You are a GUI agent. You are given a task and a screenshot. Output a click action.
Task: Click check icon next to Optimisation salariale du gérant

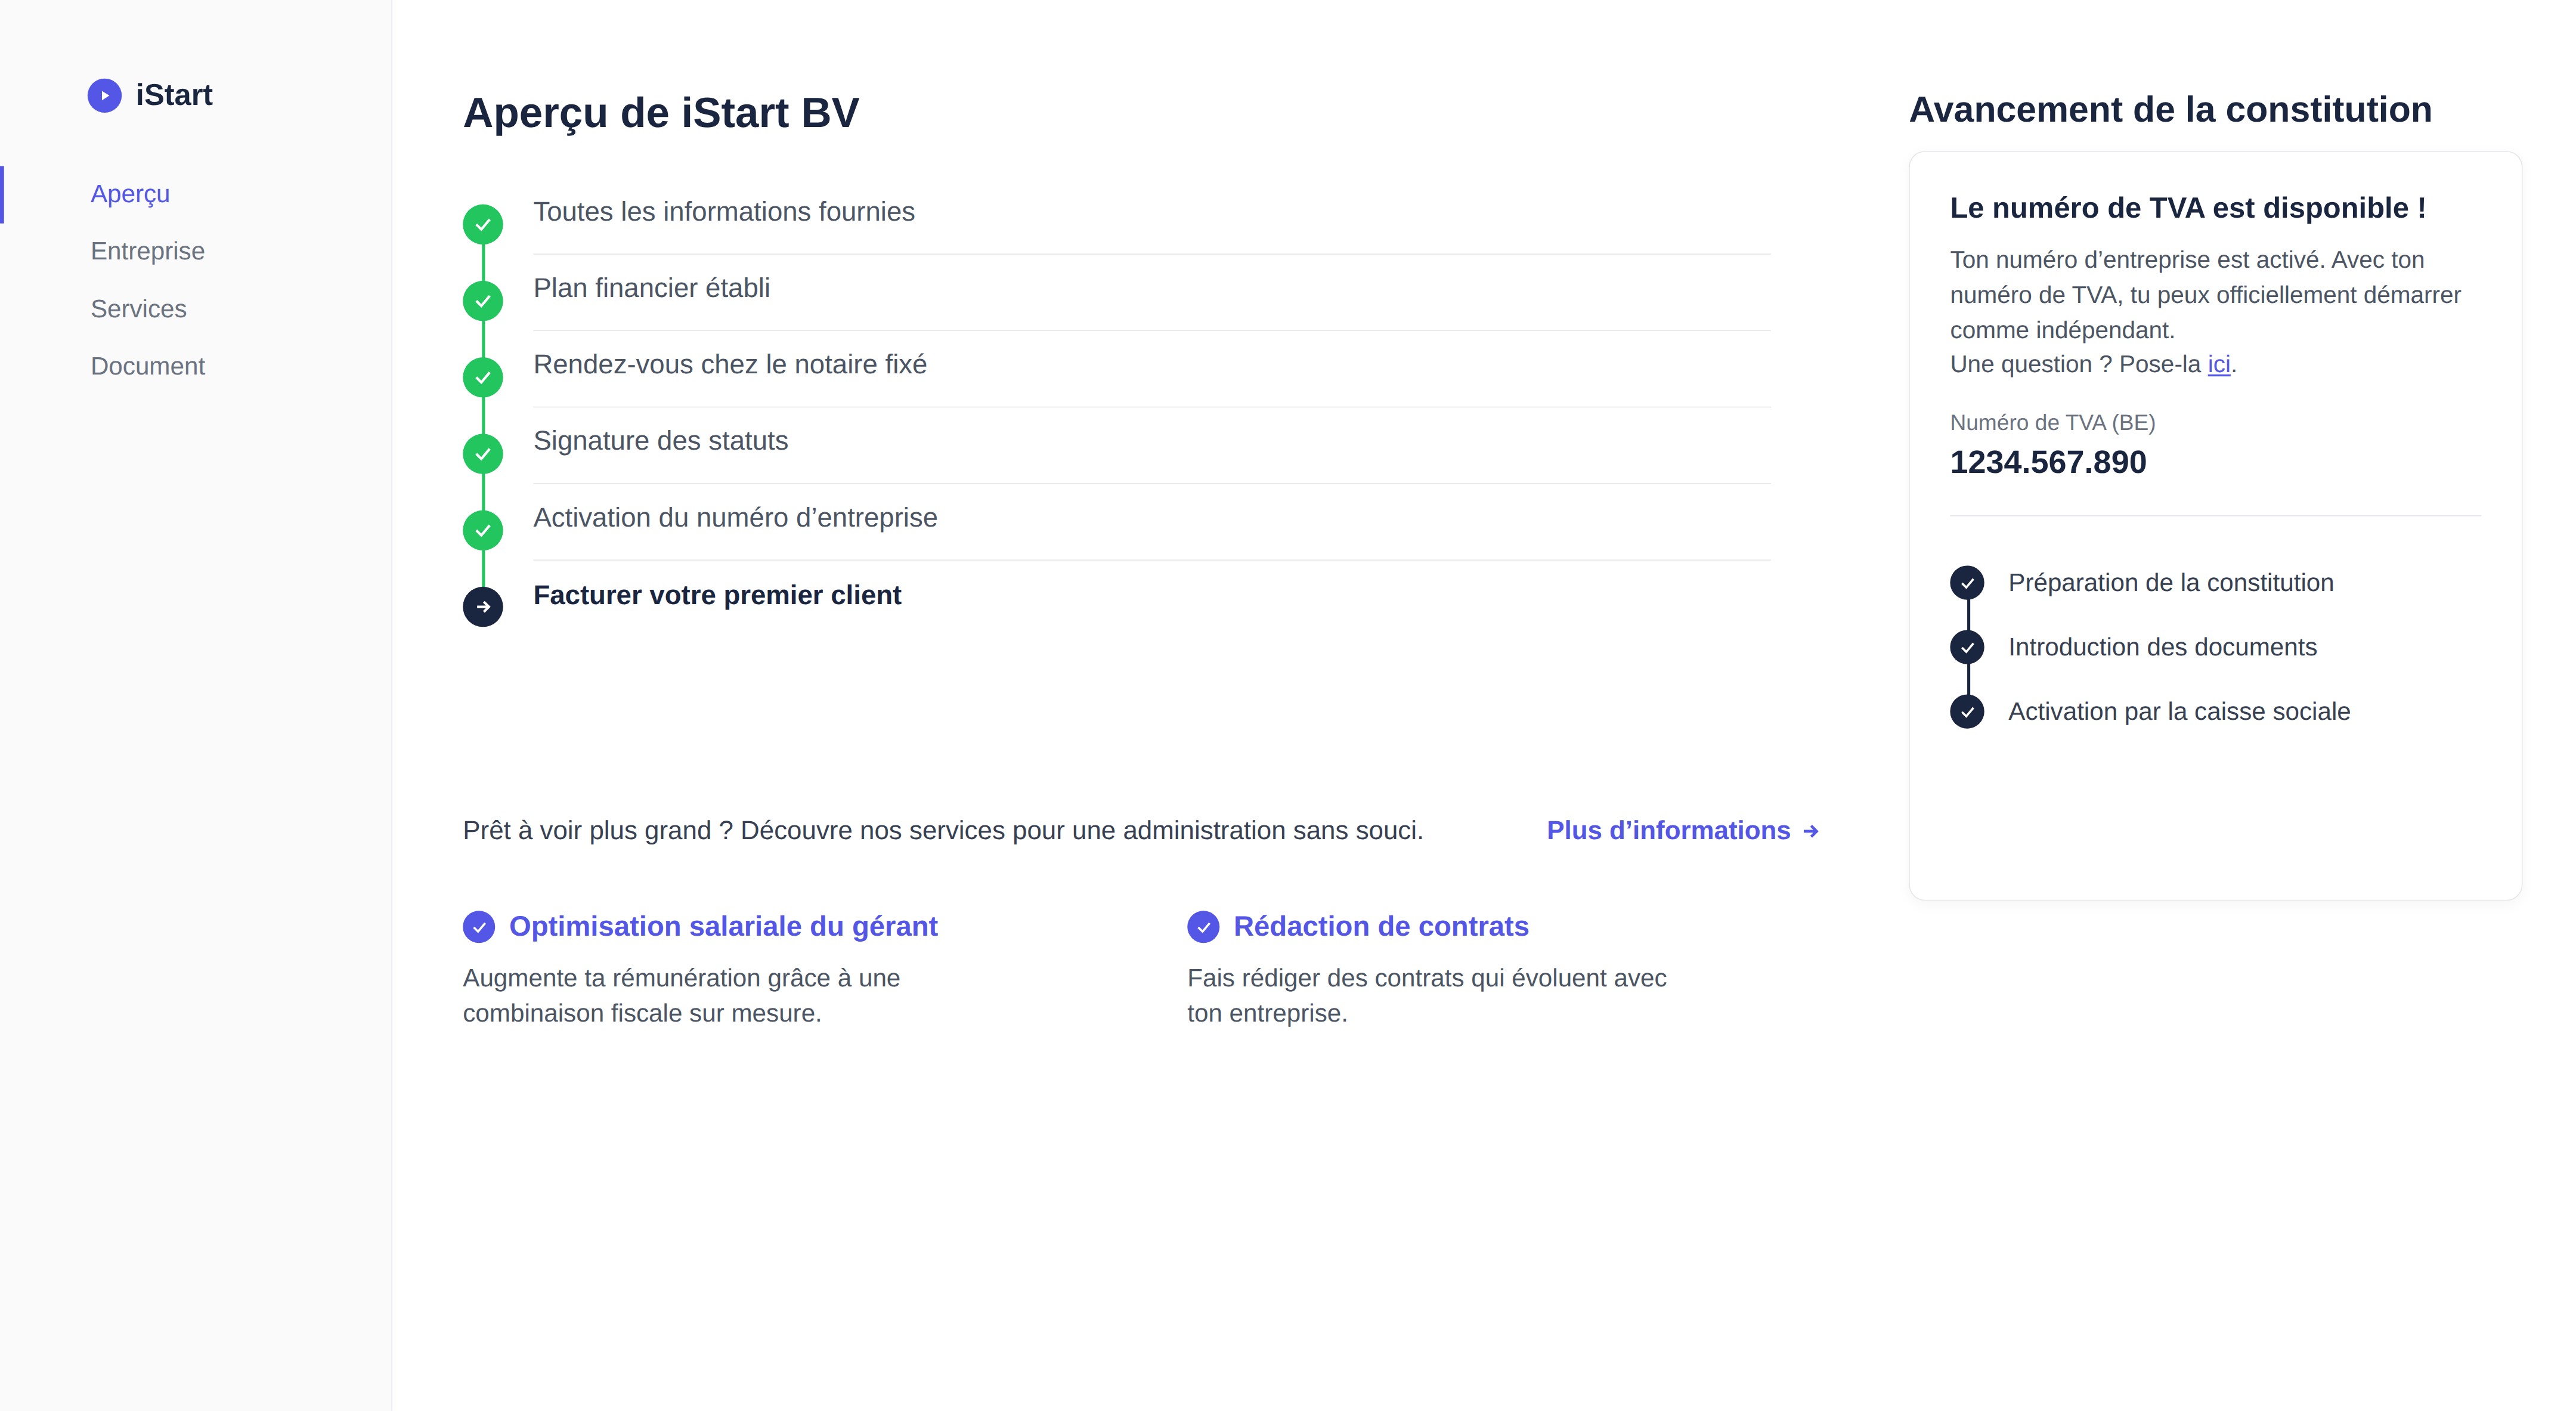point(479,927)
